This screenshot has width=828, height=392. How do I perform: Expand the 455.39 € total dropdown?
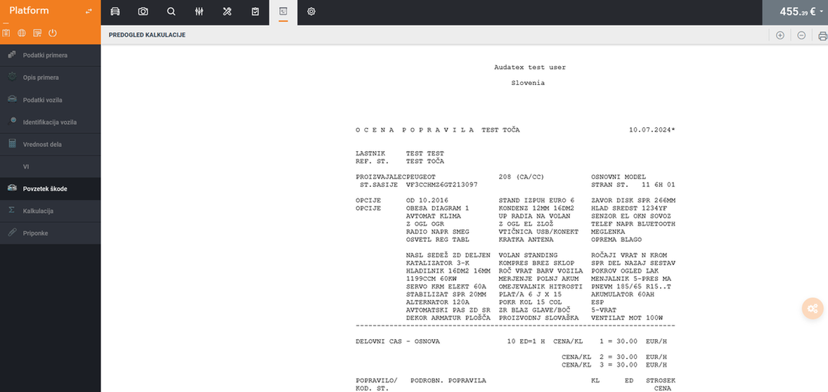pyautogui.click(x=821, y=12)
